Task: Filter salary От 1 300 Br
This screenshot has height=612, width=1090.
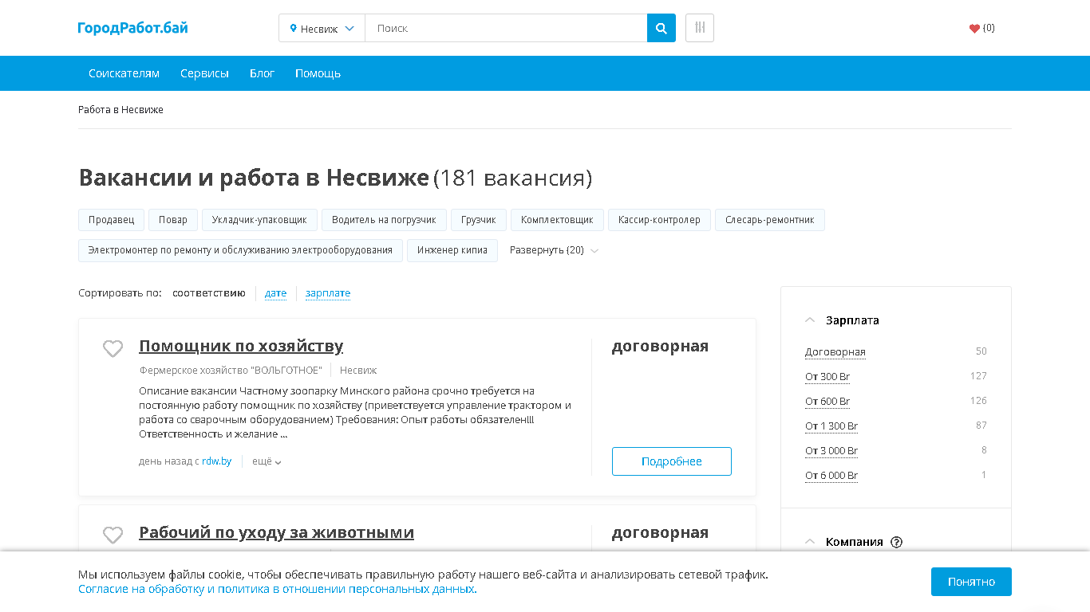Action: (x=831, y=426)
